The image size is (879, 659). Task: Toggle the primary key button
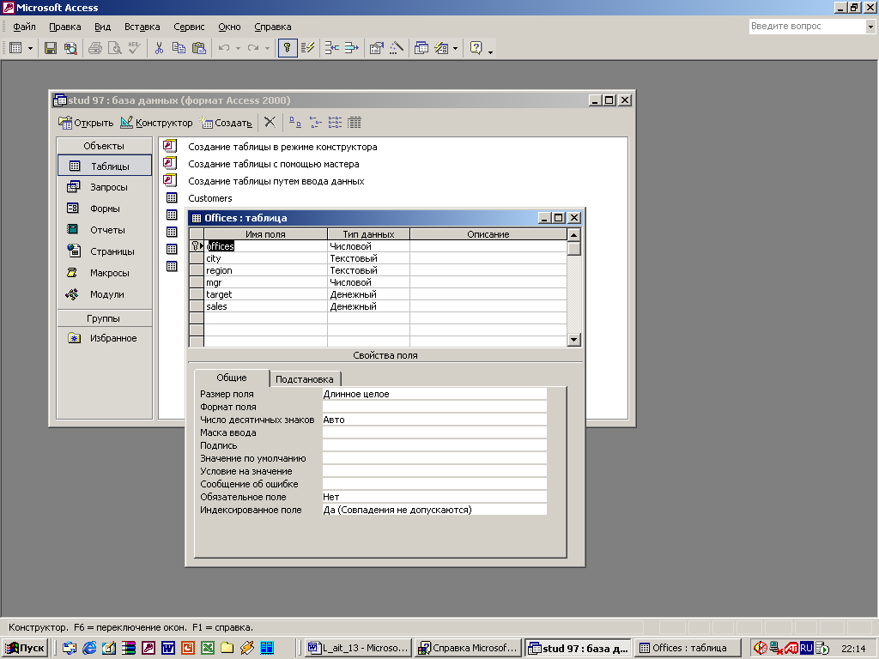[287, 48]
